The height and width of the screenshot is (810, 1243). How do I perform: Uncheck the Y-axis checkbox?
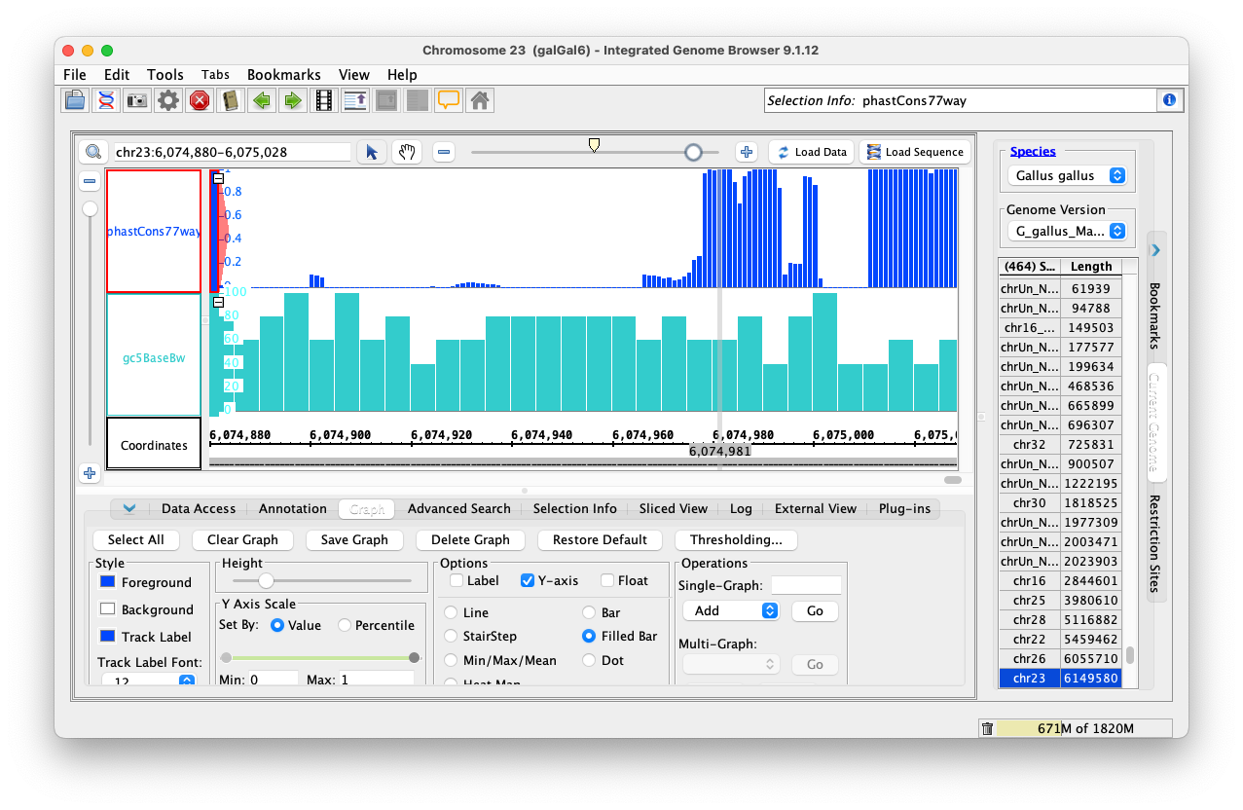pyautogui.click(x=528, y=581)
